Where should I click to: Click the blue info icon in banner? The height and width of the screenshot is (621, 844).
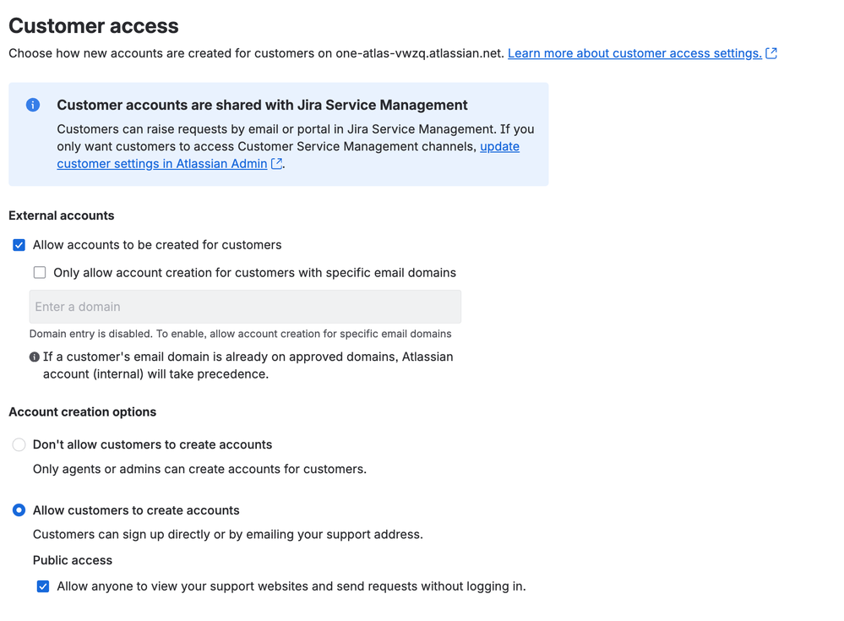pyautogui.click(x=33, y=105)
